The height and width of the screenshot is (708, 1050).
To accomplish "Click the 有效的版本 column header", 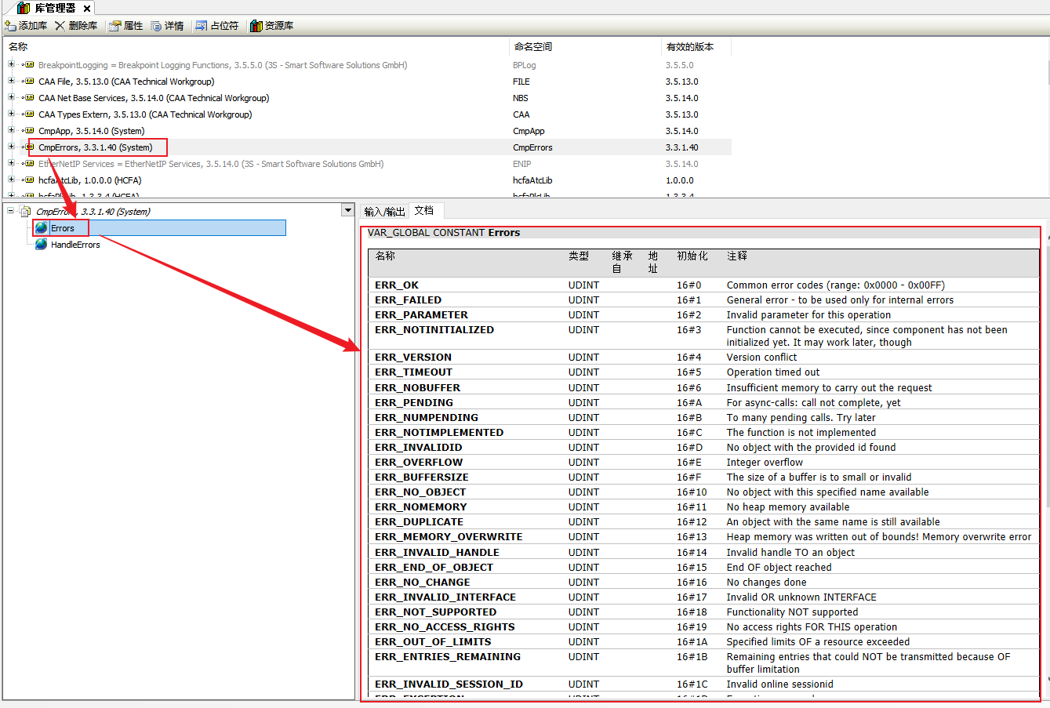I will [x=690, y=47].
